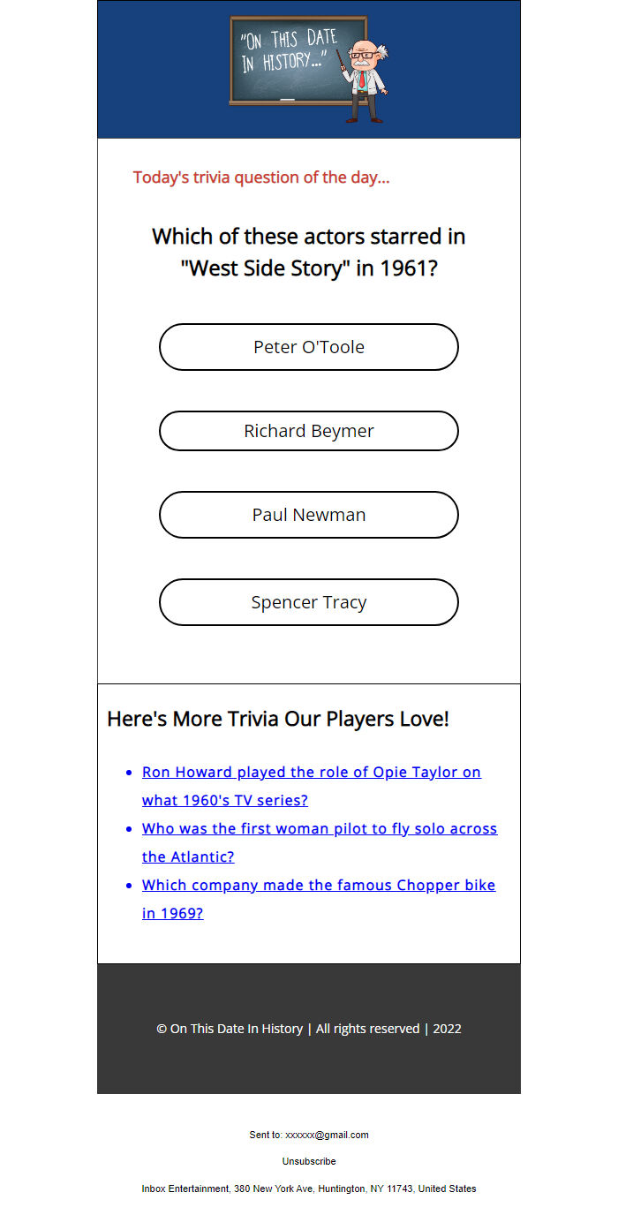The height and width of the screenshot is (1230, 618).
Task: Click the Inbox Entertainment mailing address
Action: (x=309, y=1188)
